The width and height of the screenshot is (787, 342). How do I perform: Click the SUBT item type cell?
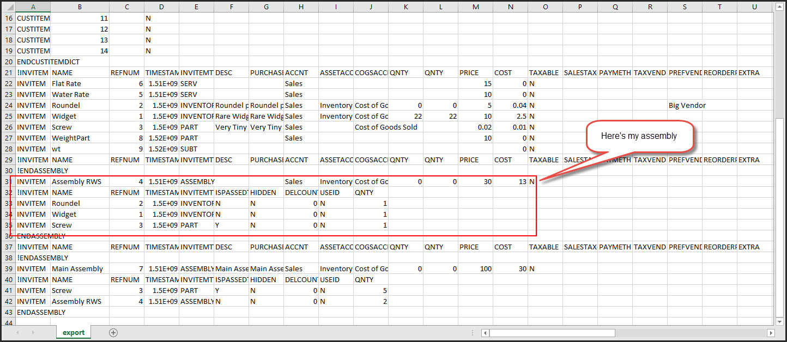click(x=196, y=149)
